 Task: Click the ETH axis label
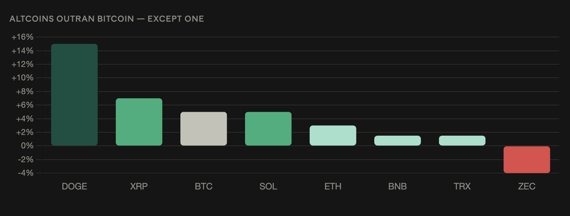[333, 186]
